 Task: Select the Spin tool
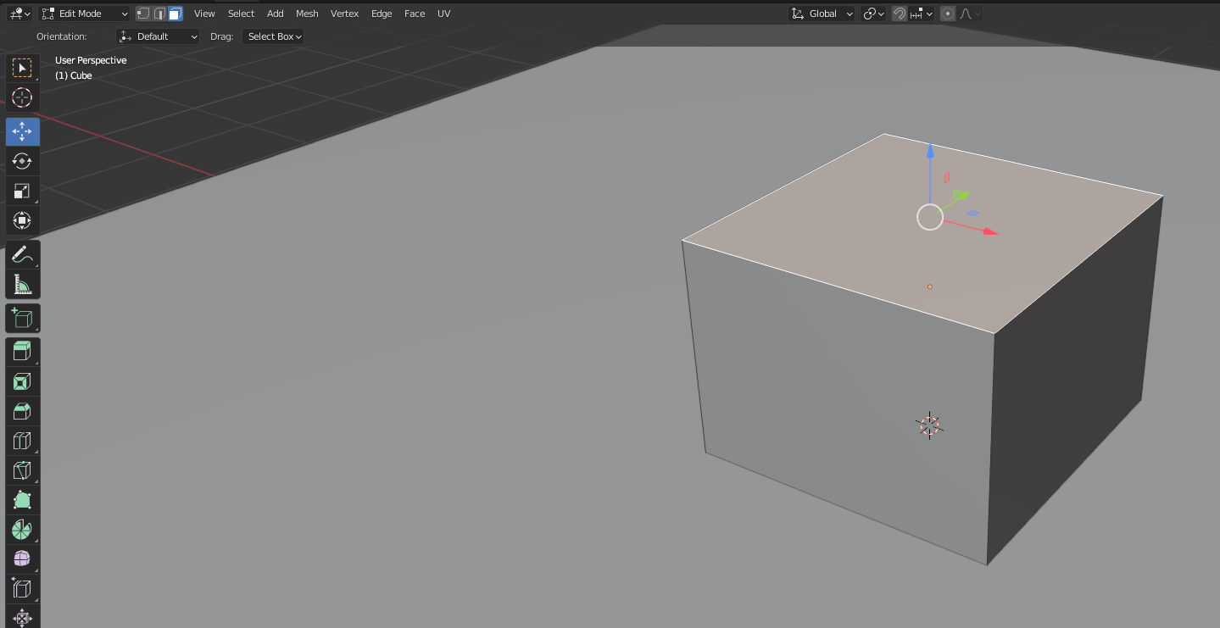[x=22, y=530]
